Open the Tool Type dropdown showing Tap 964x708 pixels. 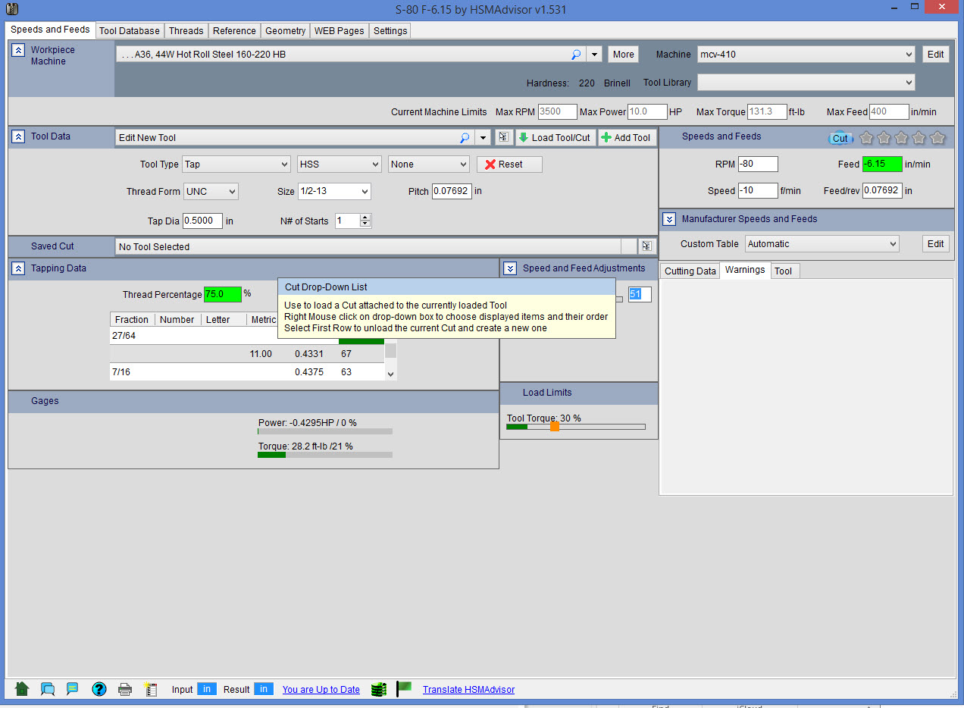[236, 164]
